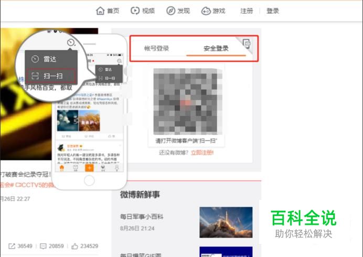Click the 登录 login link

coord(273,11)
